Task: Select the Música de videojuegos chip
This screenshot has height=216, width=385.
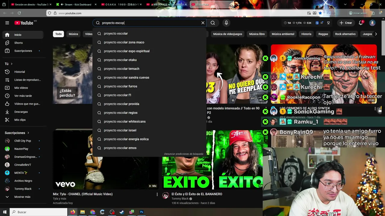Action: click(x=228, y=34)
